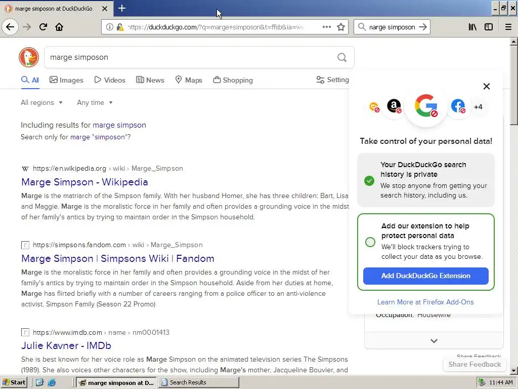Click the Wikipedia favicon beside first result
Viewport: 518px width, 389px height.
(x=25, y=169)
